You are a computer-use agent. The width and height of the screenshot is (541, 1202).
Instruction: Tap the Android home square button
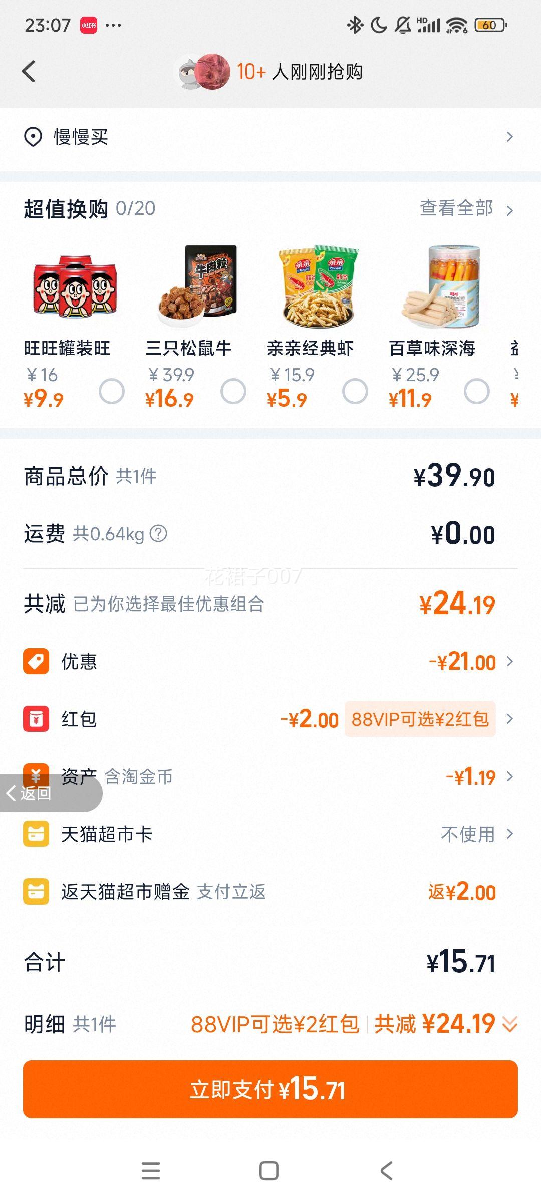point(269,1171)
